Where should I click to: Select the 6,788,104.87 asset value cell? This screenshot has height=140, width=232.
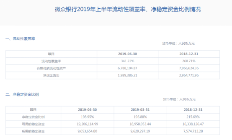127,68
